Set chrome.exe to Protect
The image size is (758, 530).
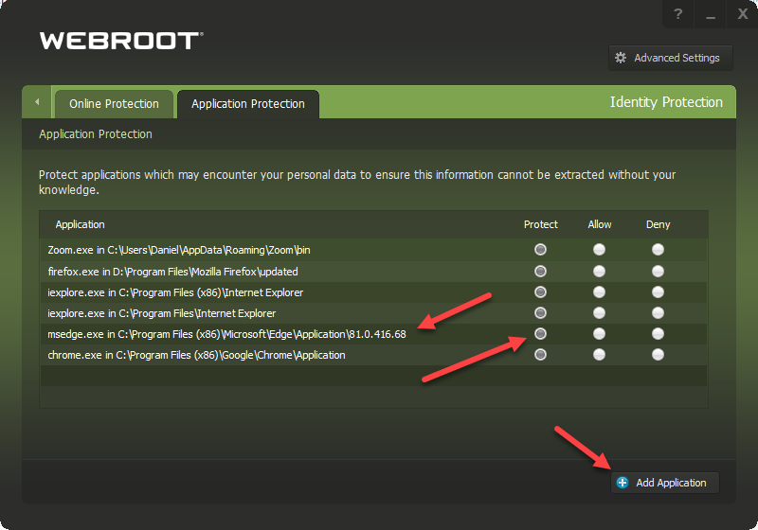(540, 355)
